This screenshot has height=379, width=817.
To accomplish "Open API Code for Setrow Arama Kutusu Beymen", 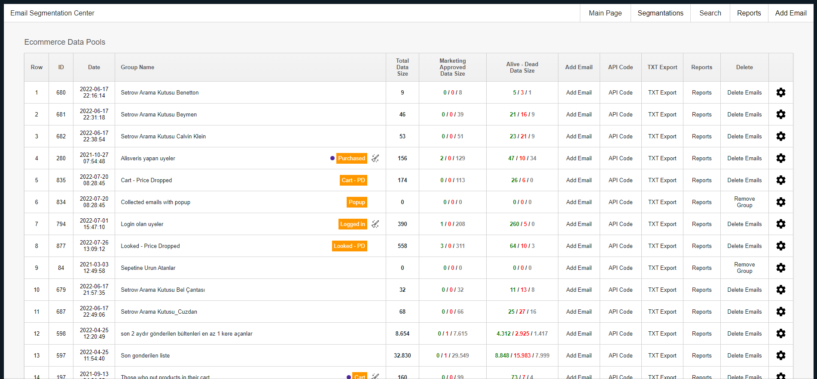I will click(x=620, y=114).
